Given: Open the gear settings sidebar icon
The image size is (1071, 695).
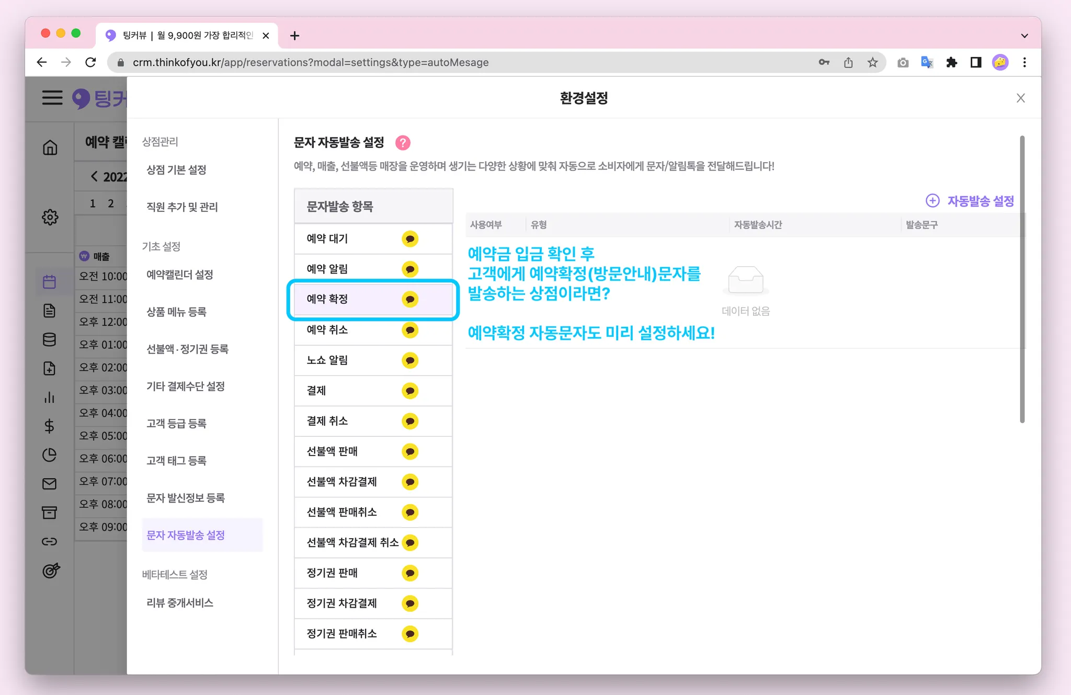Looking at the screenshot, I should click(50, 217).
